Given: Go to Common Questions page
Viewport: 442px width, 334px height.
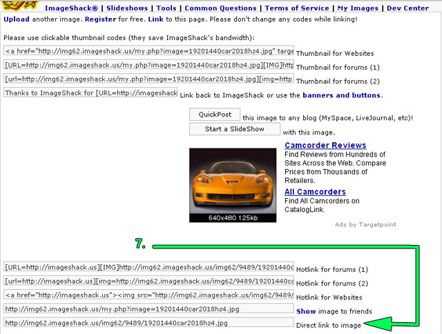Looking at the screenshot, I should click(220, 8).
